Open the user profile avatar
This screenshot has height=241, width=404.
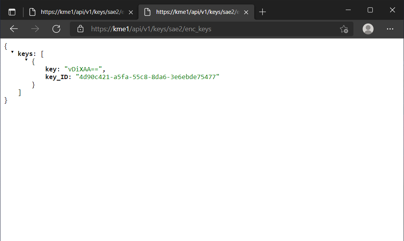click(368, 29)
